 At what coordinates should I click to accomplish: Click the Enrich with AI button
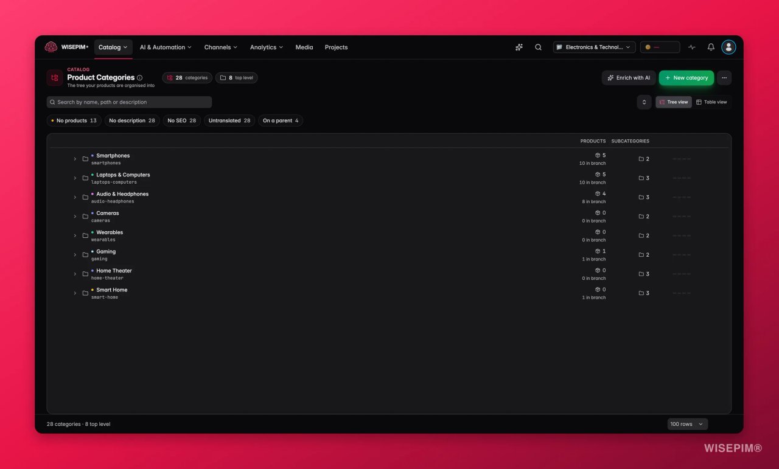tap(629, 78)
